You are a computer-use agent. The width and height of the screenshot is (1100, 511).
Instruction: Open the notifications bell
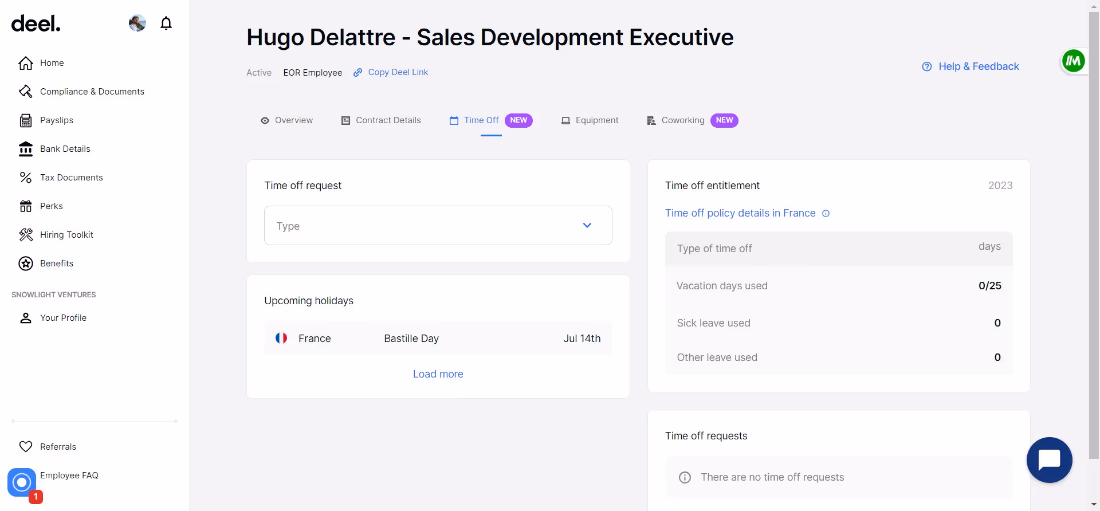(166, 23)
